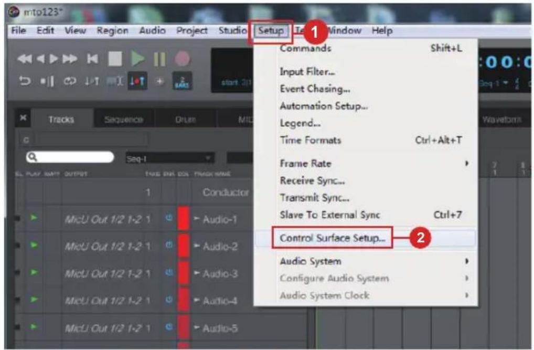Click the Fast Forward transport button
This screenshot has width=534, height=350.
(x=69, y=59)
